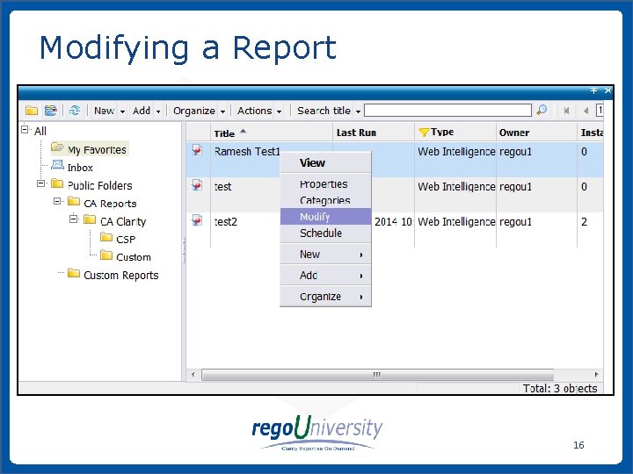Click the horizontal scrollbar thumb
The width and height of the screenshot is (633, 474).
point(377,375)
